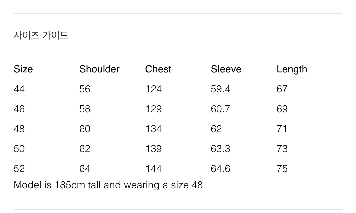Click the Size column header
The image size is (356, 213).
pyautogui.click(x=23, y=69)
